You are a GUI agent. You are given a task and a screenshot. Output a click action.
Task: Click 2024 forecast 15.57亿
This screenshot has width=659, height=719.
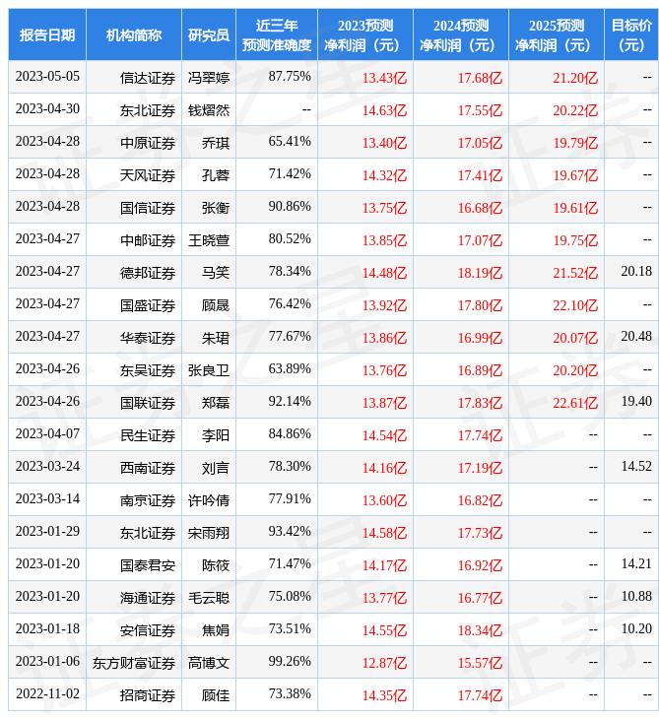(480, 664)
